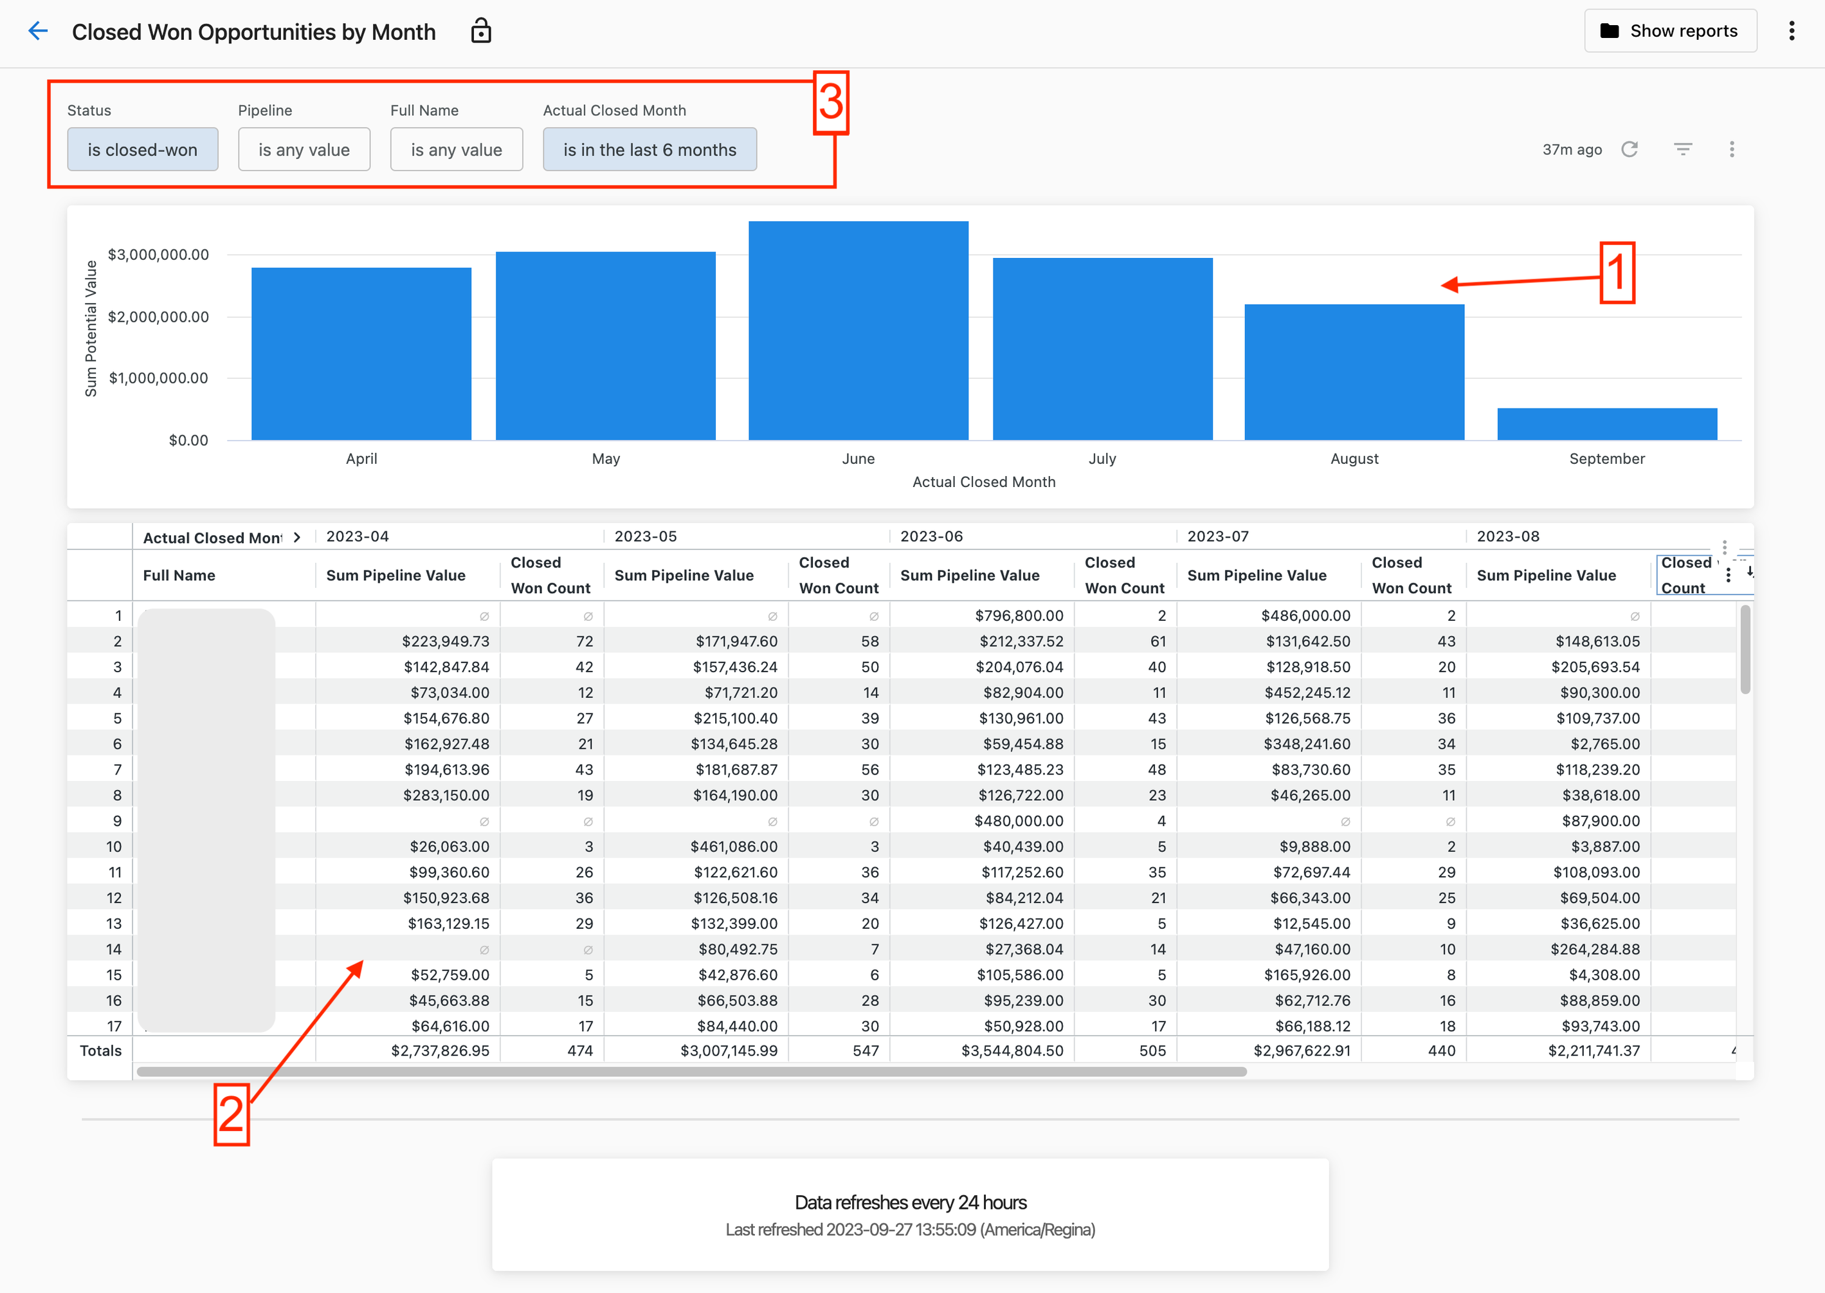Click the '37m ago' refresh timestamp
Image resolution: width=1825 pixels, height=1293 pixels.
1572,149
